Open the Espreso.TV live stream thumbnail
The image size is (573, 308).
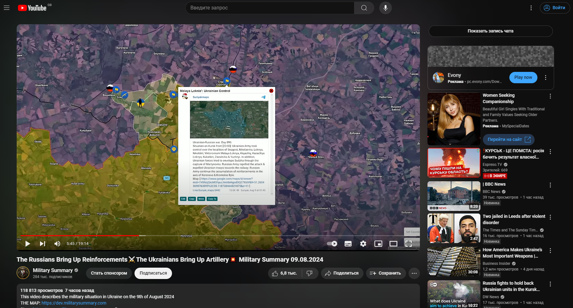[454, 163]
